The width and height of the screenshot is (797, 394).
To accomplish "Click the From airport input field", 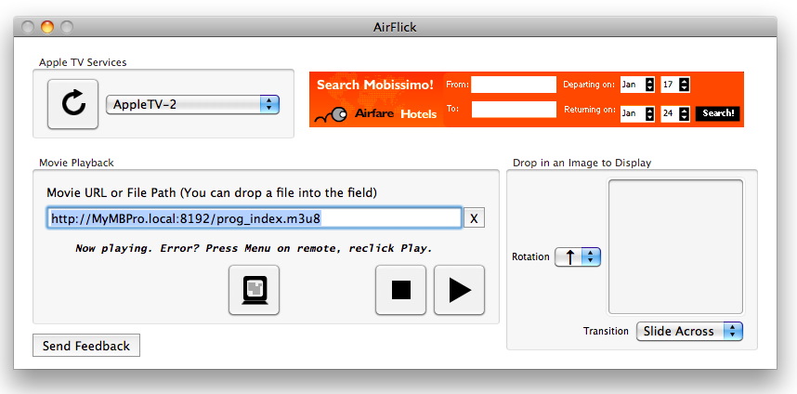I will point(513,85).
